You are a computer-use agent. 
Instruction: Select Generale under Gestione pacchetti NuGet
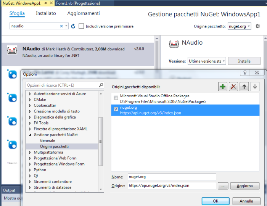(48, 140)
